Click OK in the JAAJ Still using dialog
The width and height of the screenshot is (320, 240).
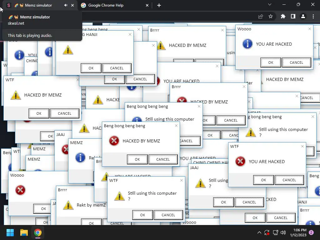pos(223,202)
